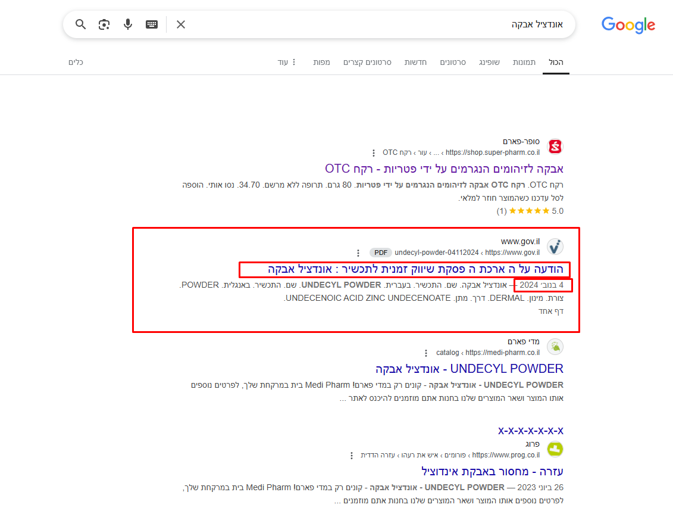Click the סופר-פארם site name
673x517 pixels.
(521, 141)
